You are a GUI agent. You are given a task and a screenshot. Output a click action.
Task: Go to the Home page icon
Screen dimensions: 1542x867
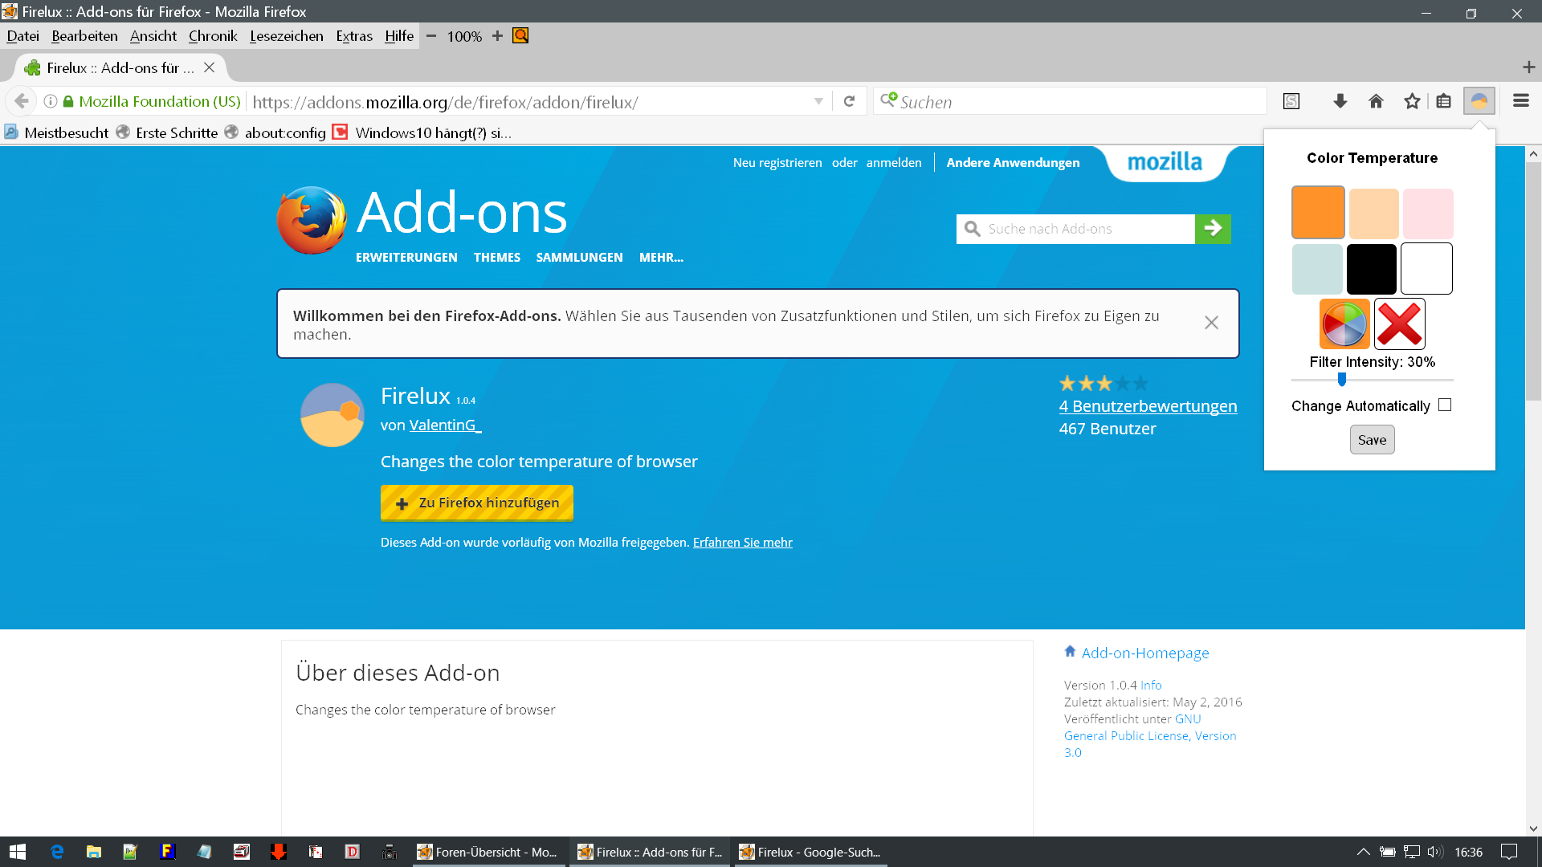pos(1376,101)
